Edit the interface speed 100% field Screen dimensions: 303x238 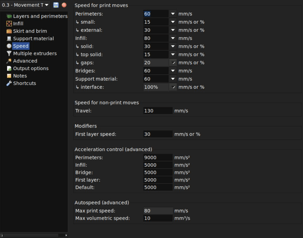click(x=156, y=87)
